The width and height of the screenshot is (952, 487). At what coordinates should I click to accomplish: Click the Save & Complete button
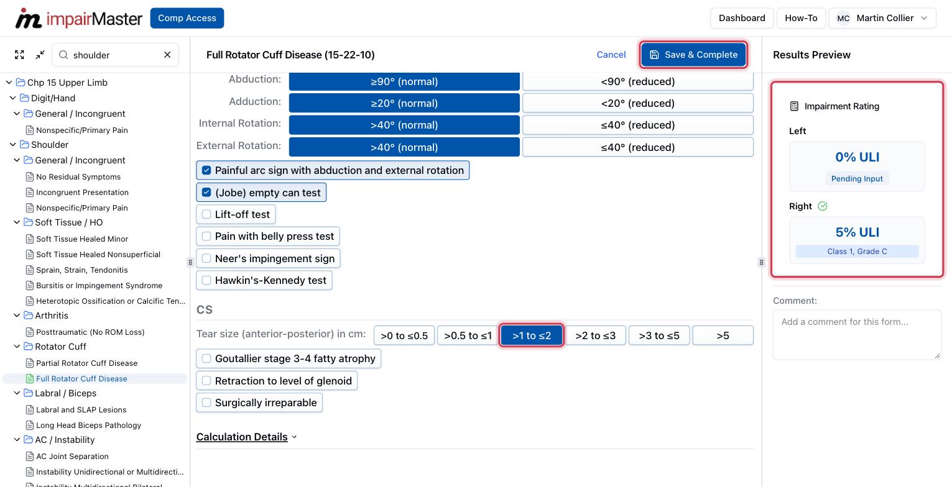(693, 55)
